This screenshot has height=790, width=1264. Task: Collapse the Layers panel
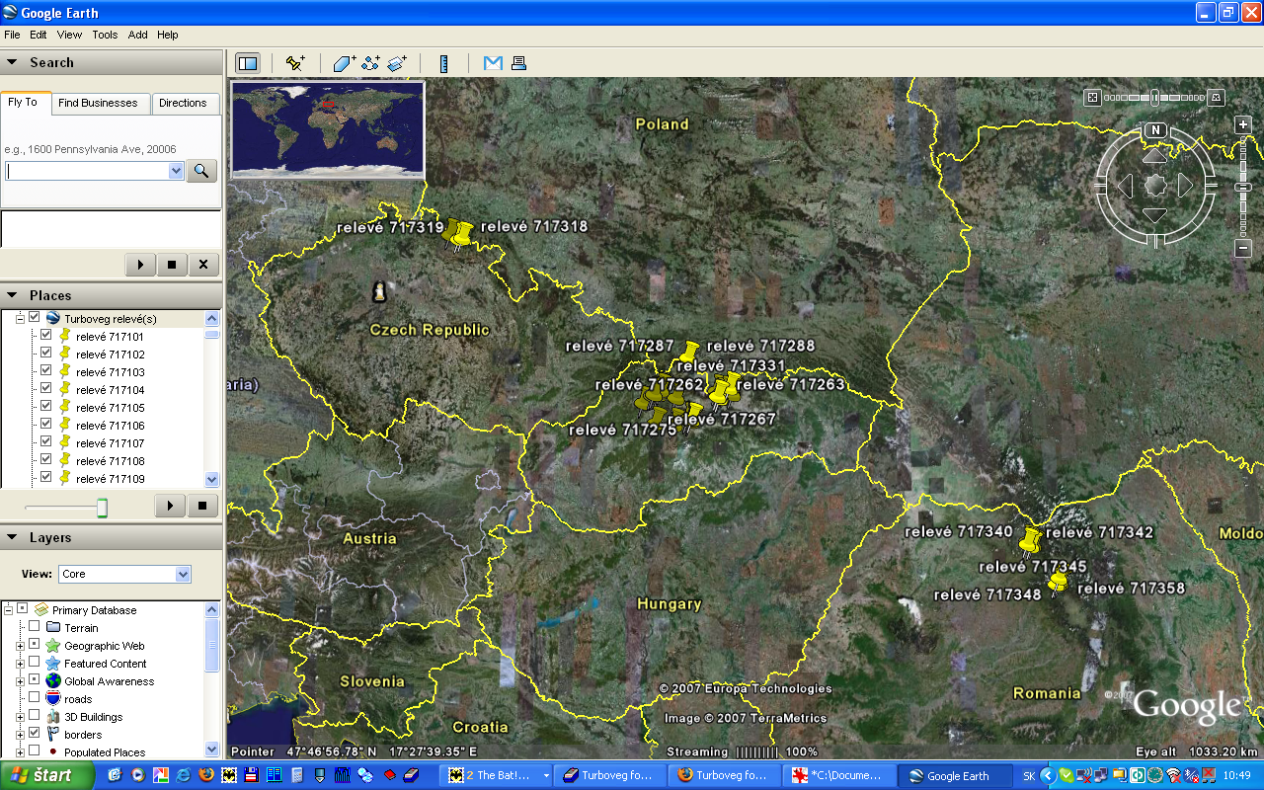click(13, 537)
